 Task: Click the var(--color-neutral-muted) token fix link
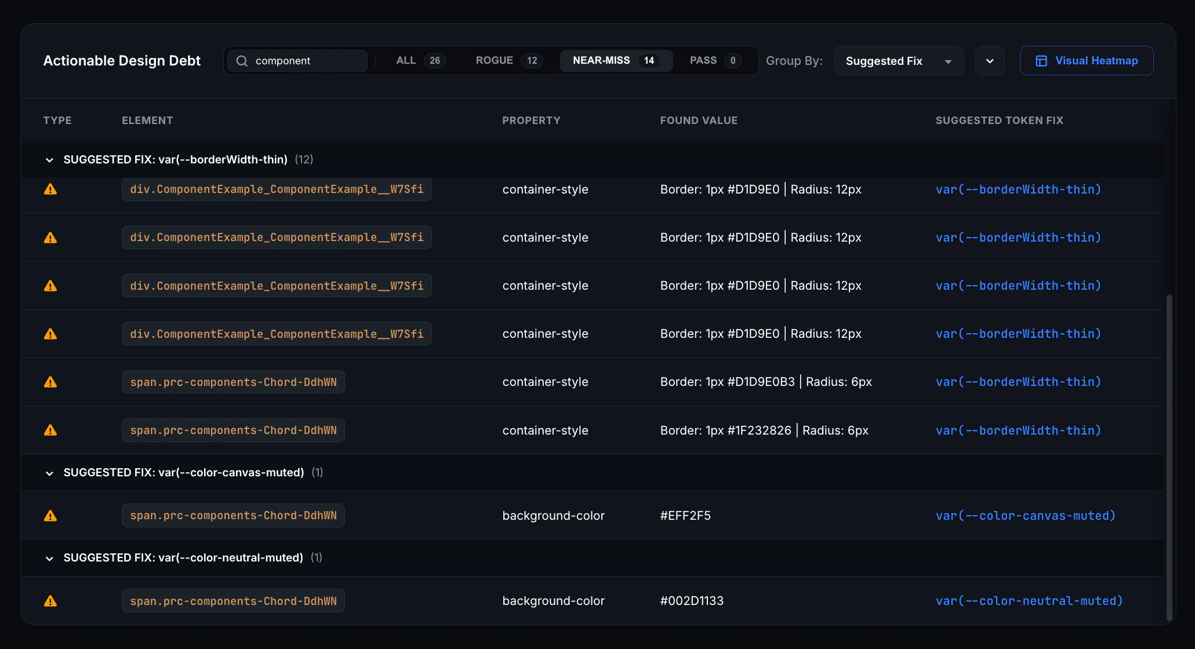pyautogui.click(x=1029, y=601)
